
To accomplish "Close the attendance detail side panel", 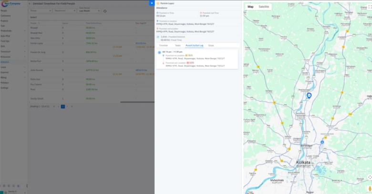I will tap(152, 3).
